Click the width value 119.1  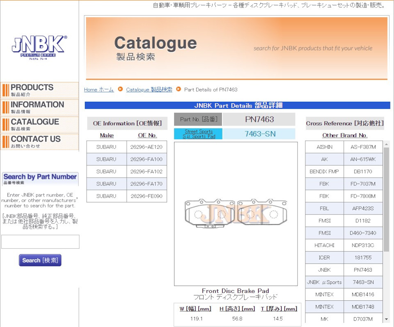pyautogui.click(x=196, y=319)
